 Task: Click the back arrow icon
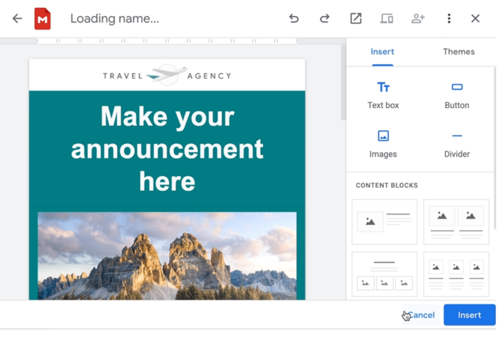click(17, 19)
